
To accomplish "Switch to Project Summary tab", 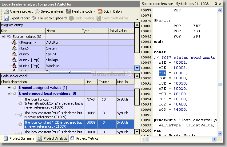I will pyautogui.click(x=18, y=138).
